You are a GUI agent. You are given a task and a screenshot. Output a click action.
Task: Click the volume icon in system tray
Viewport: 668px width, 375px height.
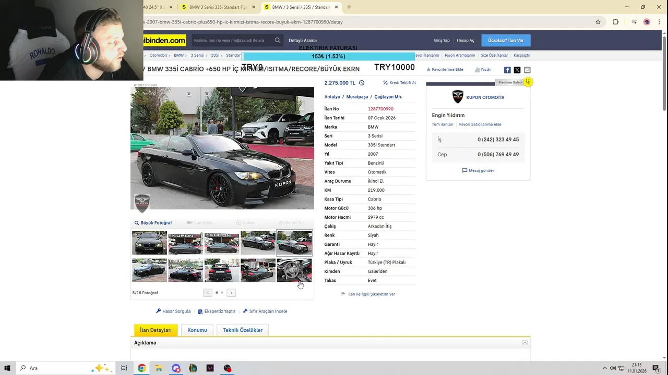pyautogui.click(x=613, y=368)
